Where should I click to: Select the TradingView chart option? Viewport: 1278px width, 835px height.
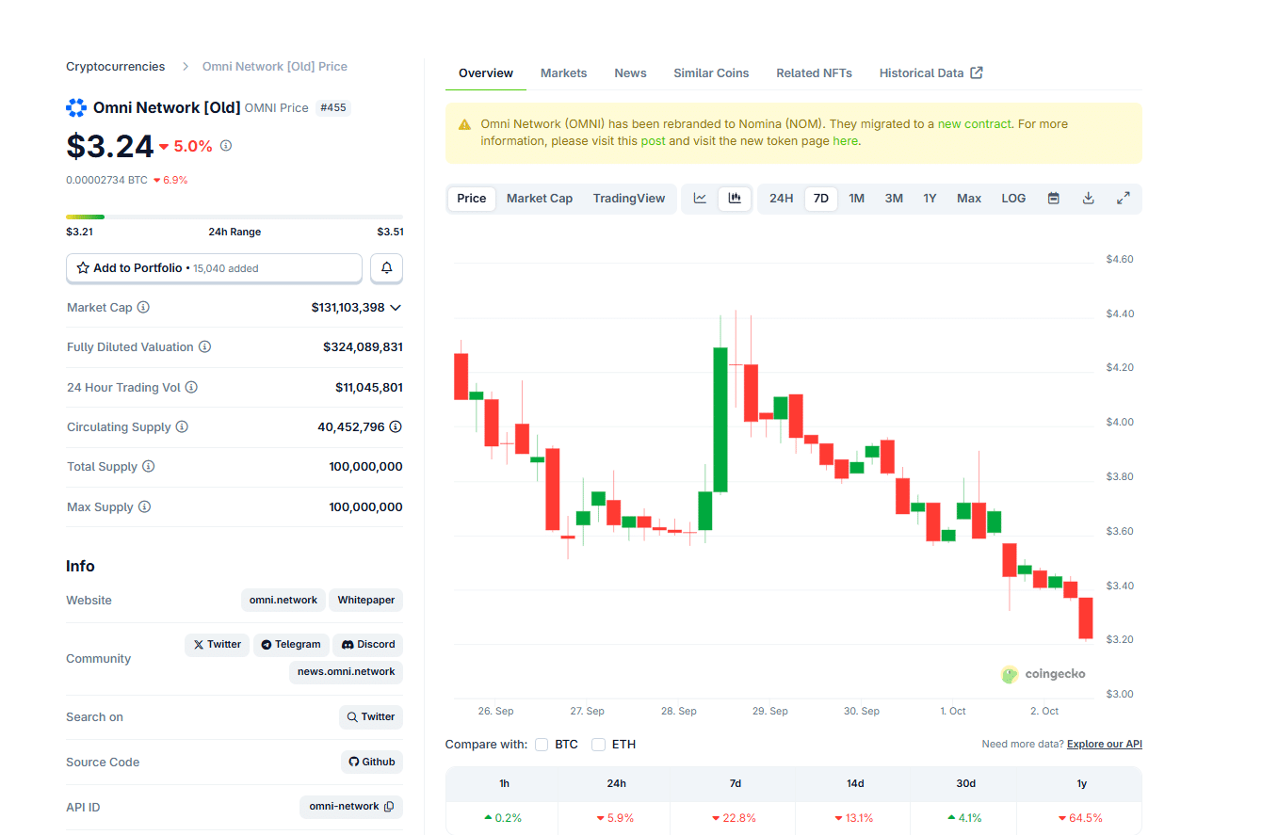coord(628,198)
